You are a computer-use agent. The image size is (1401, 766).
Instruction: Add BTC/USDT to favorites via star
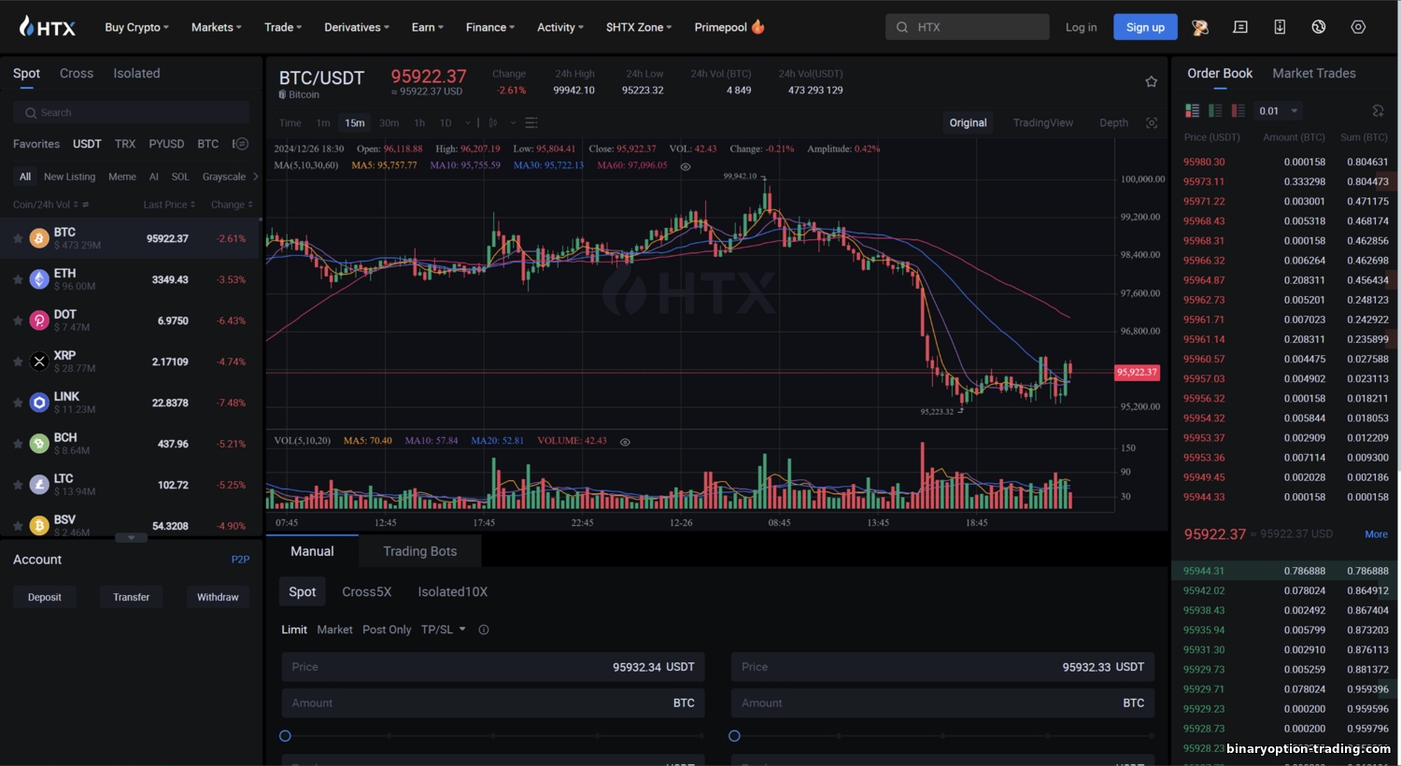coord(1151,81)
